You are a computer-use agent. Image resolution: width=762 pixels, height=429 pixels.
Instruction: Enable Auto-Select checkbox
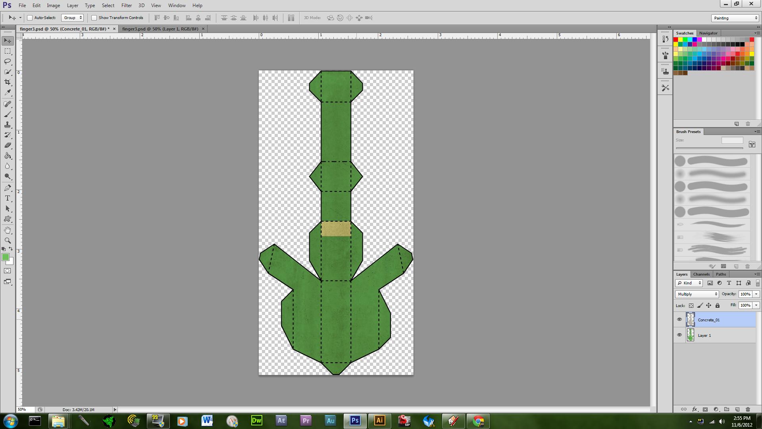pos(30,18)
